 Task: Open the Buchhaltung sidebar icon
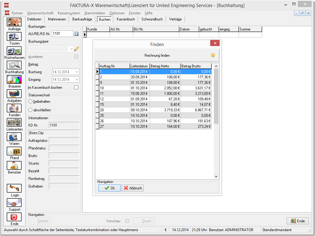pos(14,65)
